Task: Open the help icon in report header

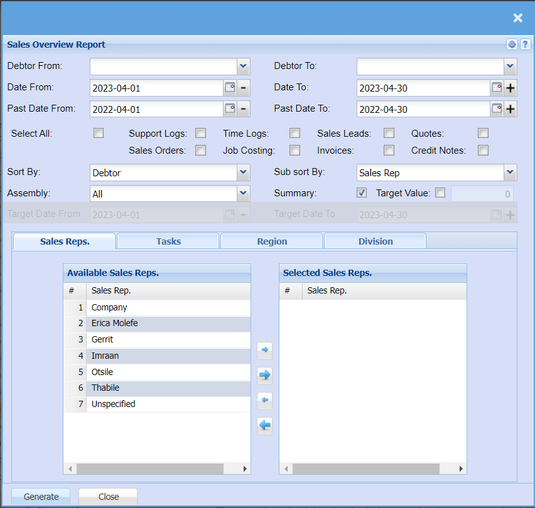Action: coord(525,45)
